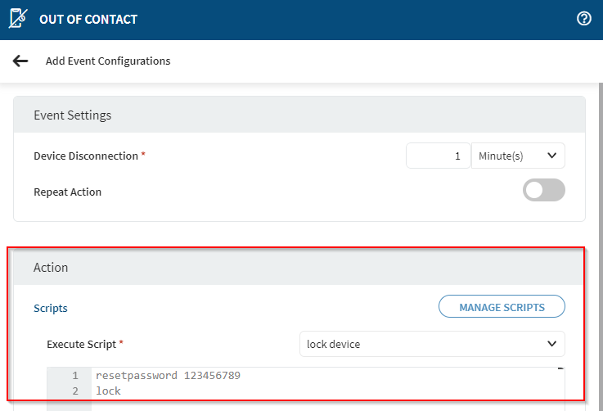Click the Device Disconnection label
This screenshot has width=603, height=411.
(85, 156)
